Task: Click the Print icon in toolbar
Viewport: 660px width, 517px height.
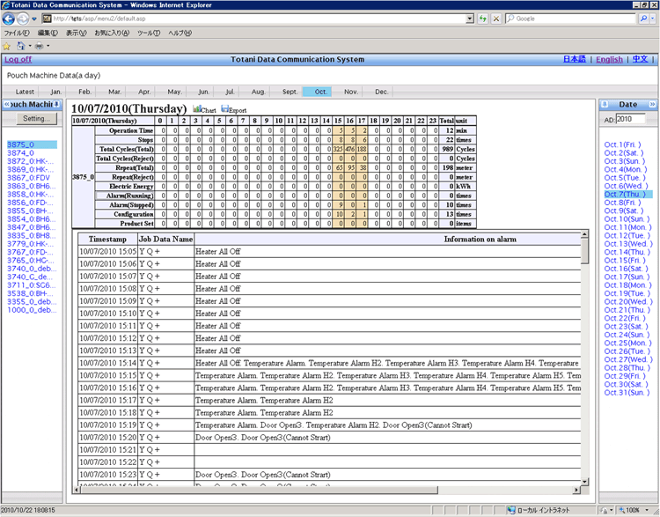Action: coord(39,46)
